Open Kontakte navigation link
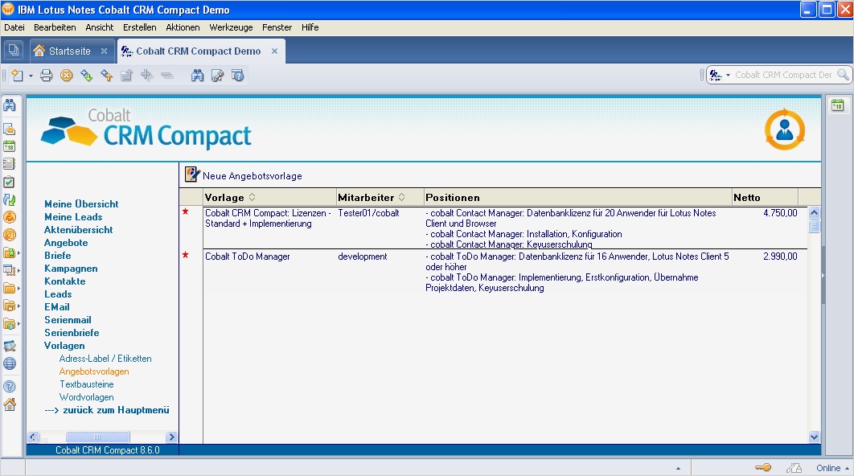The width and height of the screenshot is (854, 476). 65,281
